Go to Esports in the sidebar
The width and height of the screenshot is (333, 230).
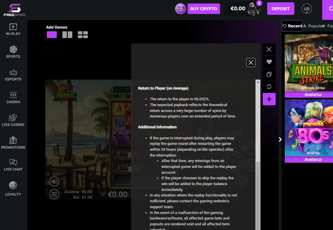(13, 75)
